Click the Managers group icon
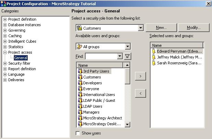The height and width of the screenshot is (139, 212). click(80, 112)
